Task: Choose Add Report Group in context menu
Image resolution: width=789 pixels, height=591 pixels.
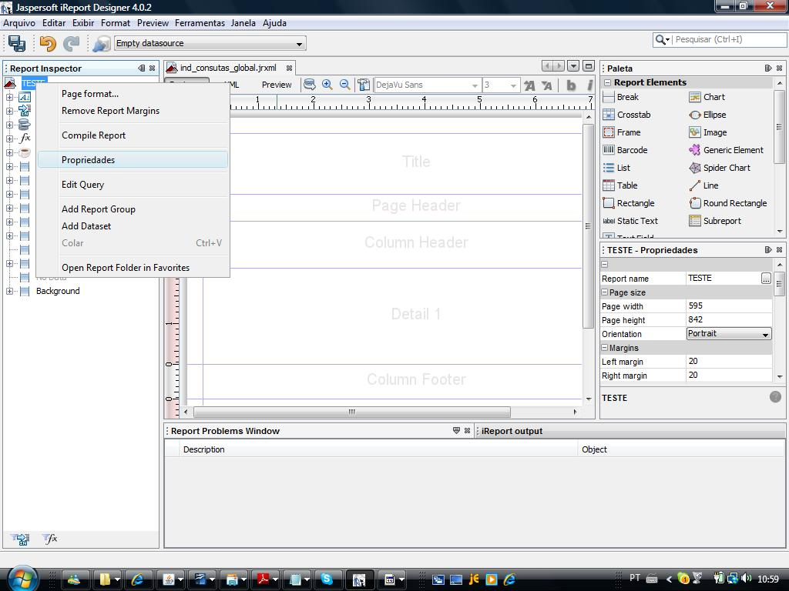Action: (133, 209)
